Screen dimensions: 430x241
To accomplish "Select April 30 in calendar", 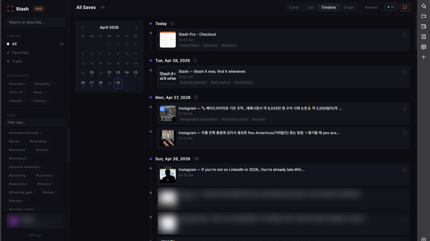I will click(x=118, y=83).
